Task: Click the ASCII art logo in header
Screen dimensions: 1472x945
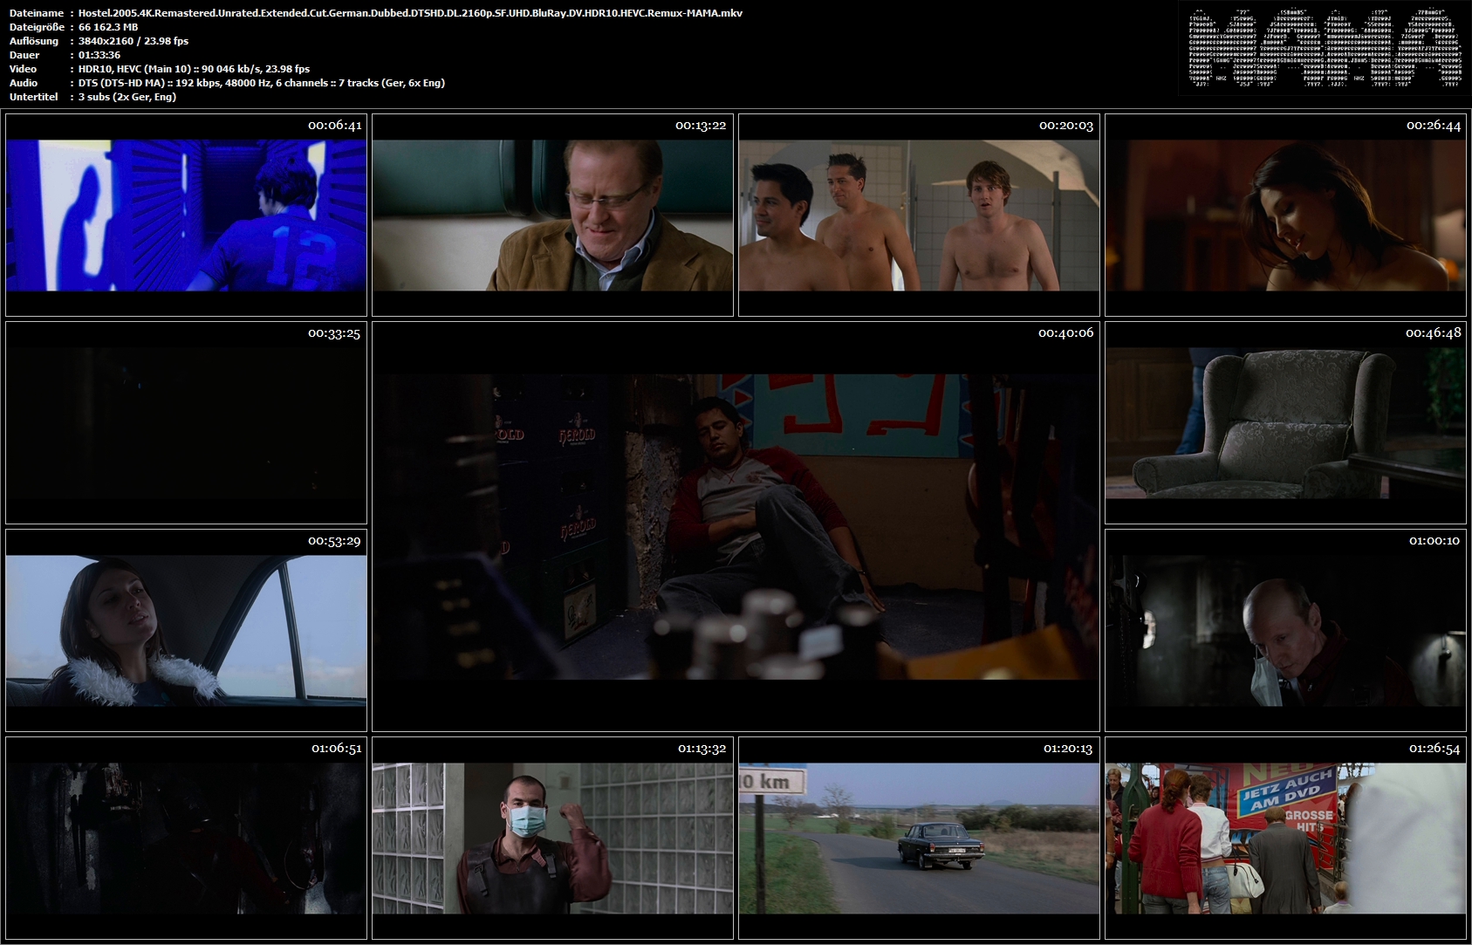Action: pos(1325,47)
